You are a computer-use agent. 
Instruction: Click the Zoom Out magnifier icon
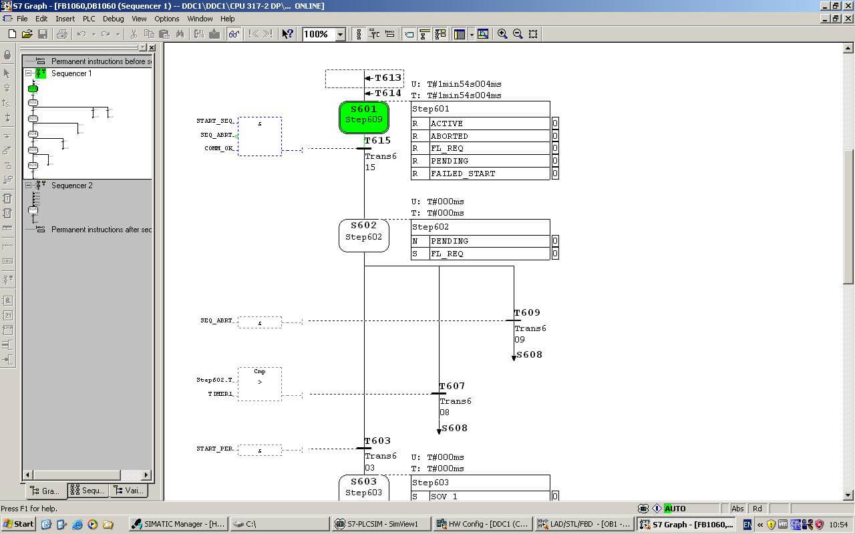[518, 34]
